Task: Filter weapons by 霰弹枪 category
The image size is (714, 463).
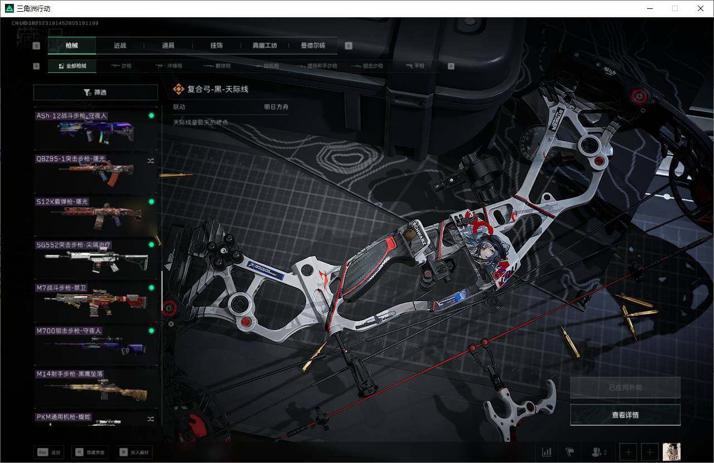Action: (x=217, y=66)
